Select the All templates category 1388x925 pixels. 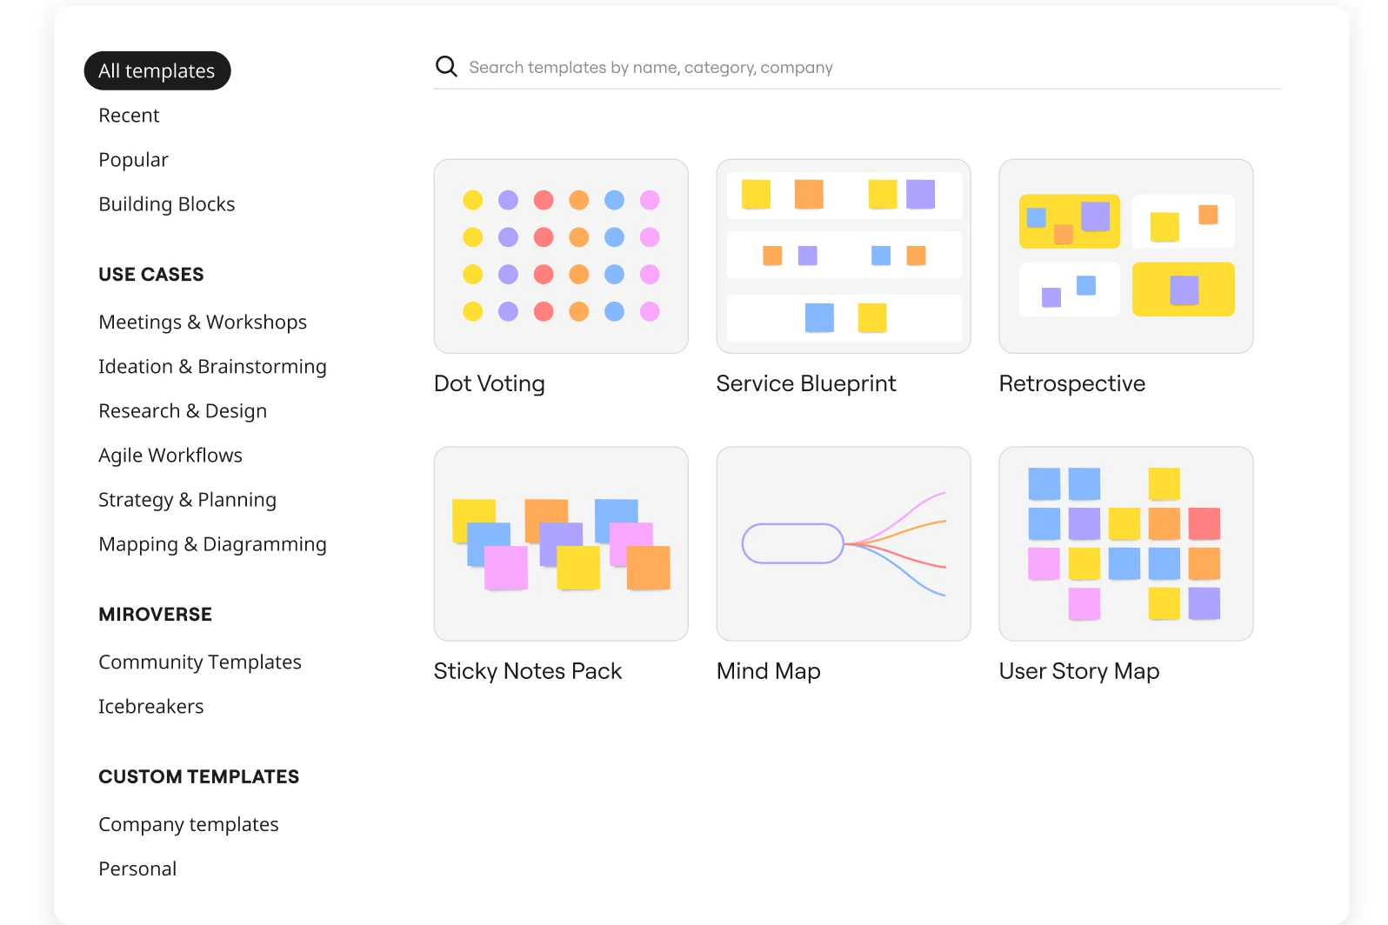pos(157,70)
